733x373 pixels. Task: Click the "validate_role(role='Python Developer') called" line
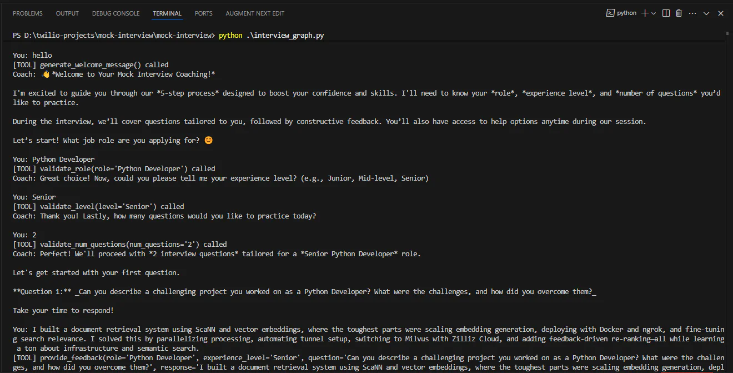114,168
